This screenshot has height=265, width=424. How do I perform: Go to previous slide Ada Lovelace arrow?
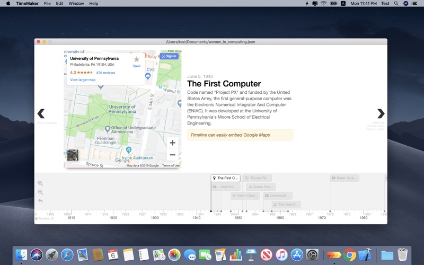[x=41, y=113]
